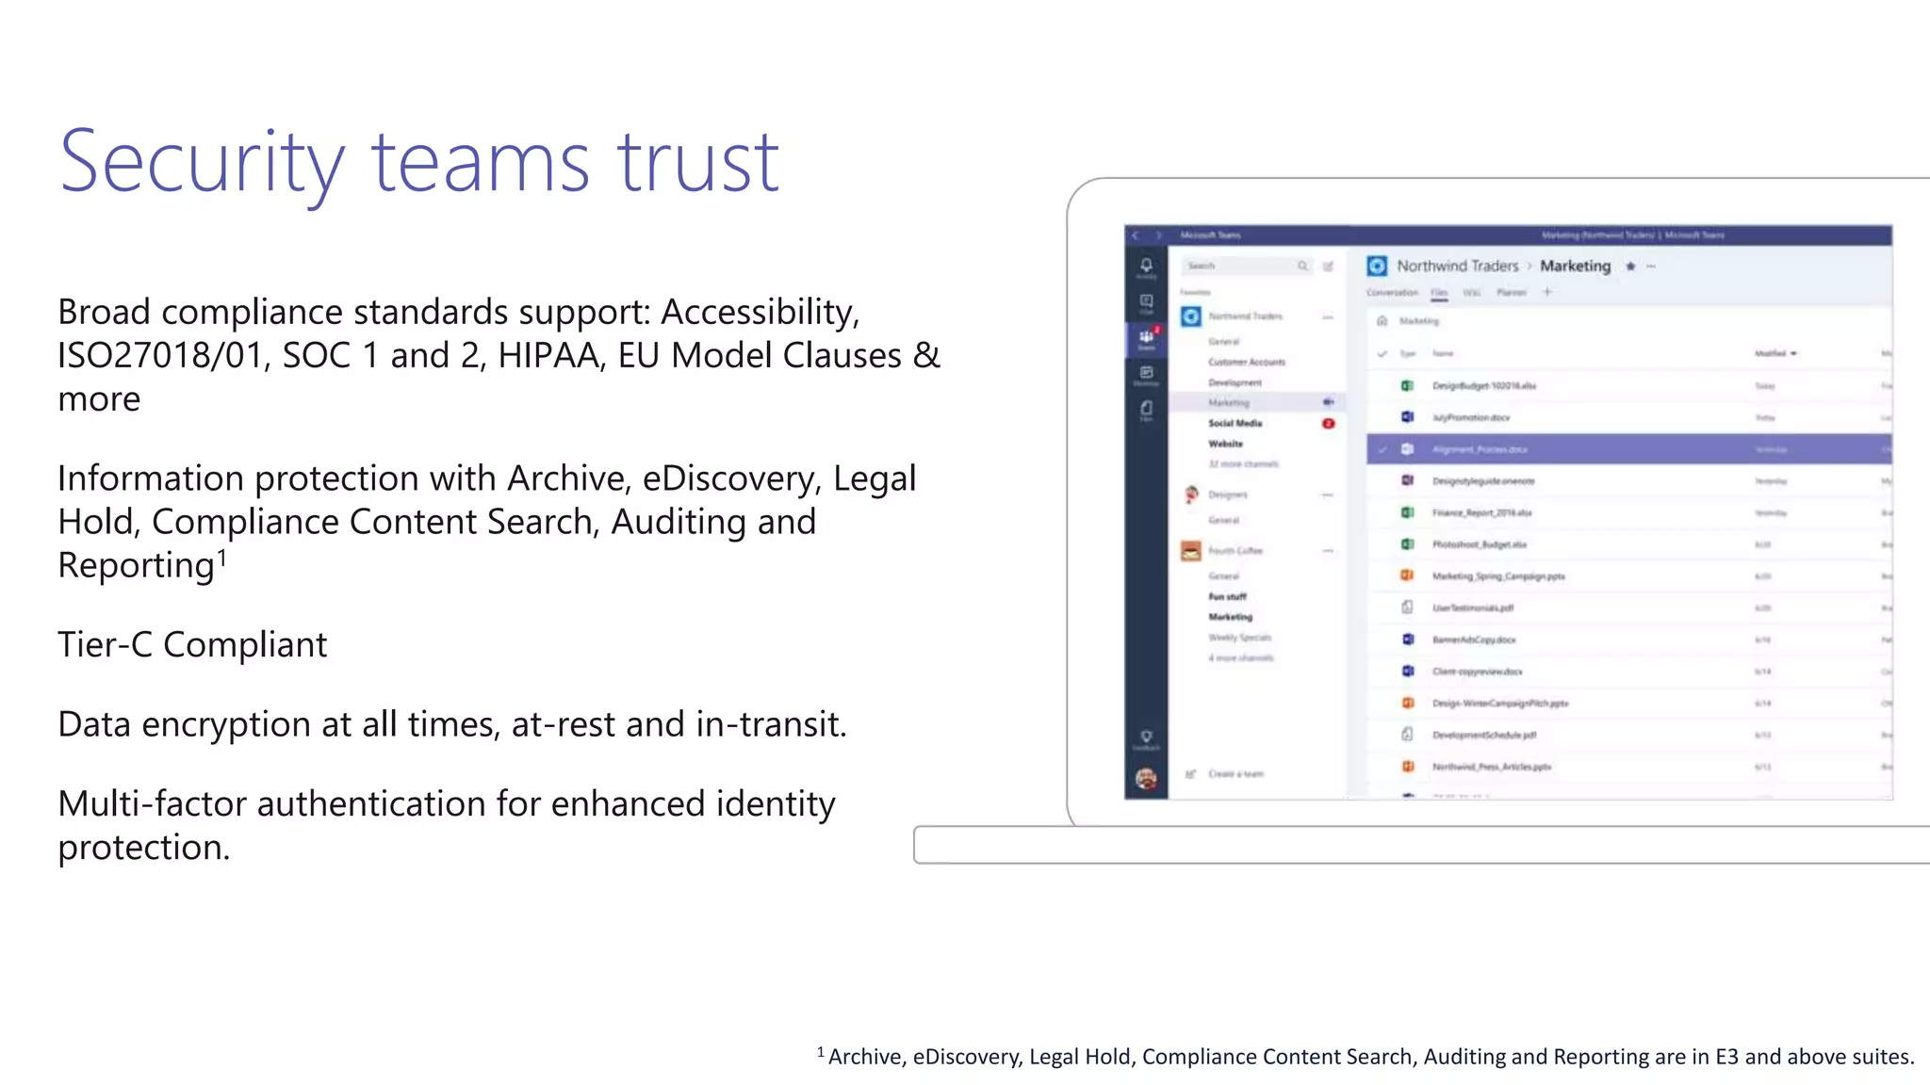The height and width of the screenshot is (1085, 1930).
Task: Open the Wiki tab
Action: point(1471,293)
